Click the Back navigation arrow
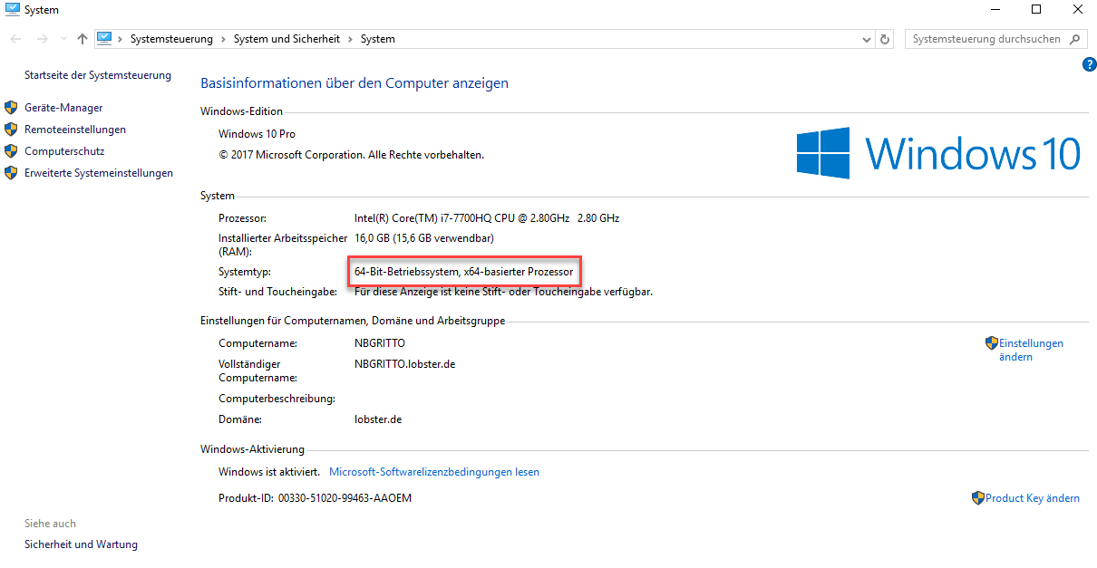The image size is (1097, 568). [x=15, y=39]
